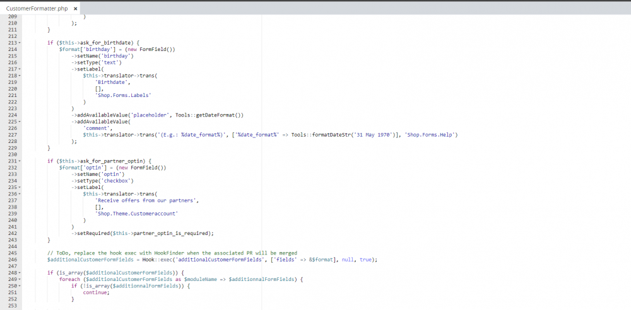The image size is (631, 310).
Task: Click 'Receive offers from our partners' string
Action: pyautogui.click(x=146, y=200)
